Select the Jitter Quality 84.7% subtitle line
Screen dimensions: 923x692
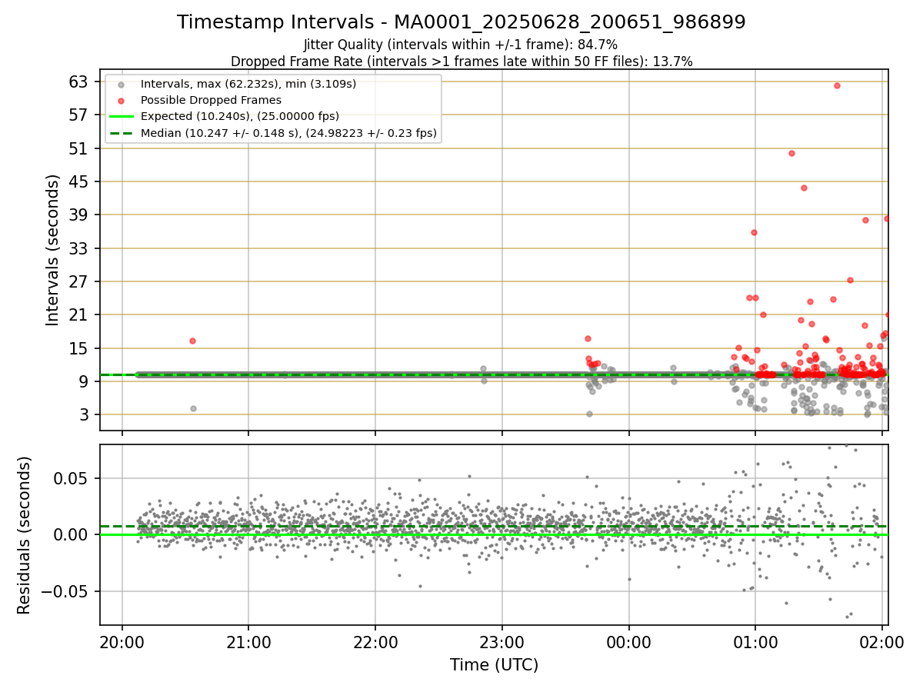tap(461, 45)
